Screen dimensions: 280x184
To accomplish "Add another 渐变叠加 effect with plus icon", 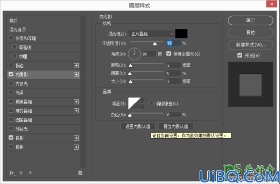I will (76, 111).
